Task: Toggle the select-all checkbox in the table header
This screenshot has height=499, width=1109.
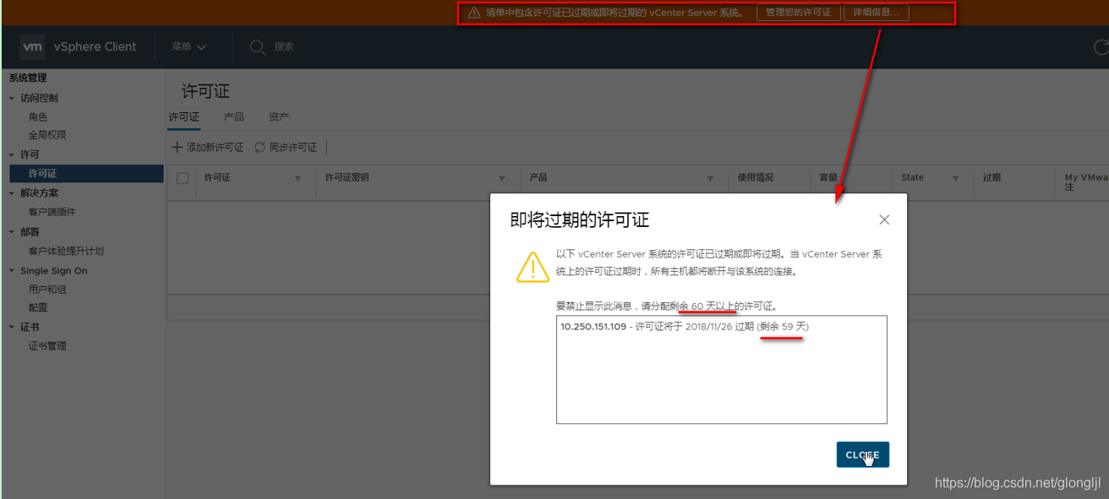Action: point(183,178)
